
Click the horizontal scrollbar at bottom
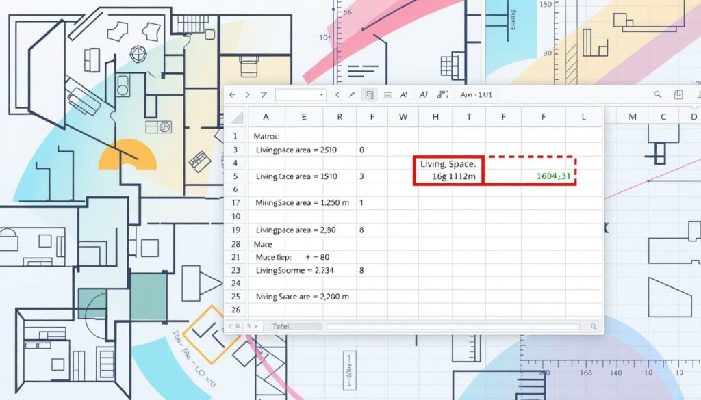(x=453, y=327)
